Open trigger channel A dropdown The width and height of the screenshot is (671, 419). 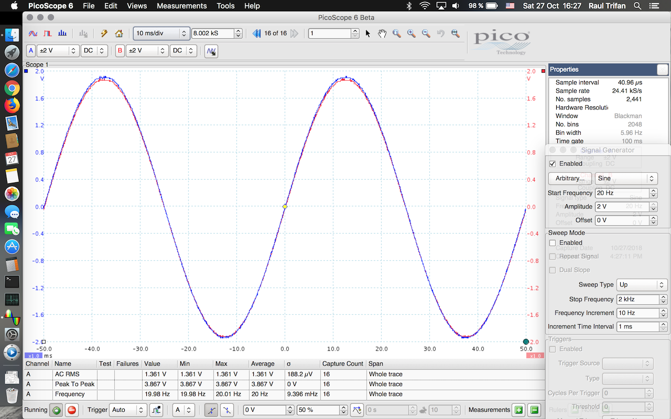(183, 410)
